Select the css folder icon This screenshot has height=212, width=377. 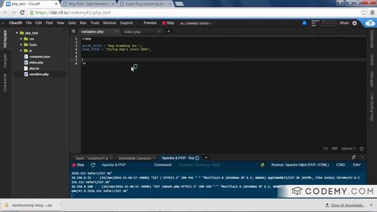(26, 39)
